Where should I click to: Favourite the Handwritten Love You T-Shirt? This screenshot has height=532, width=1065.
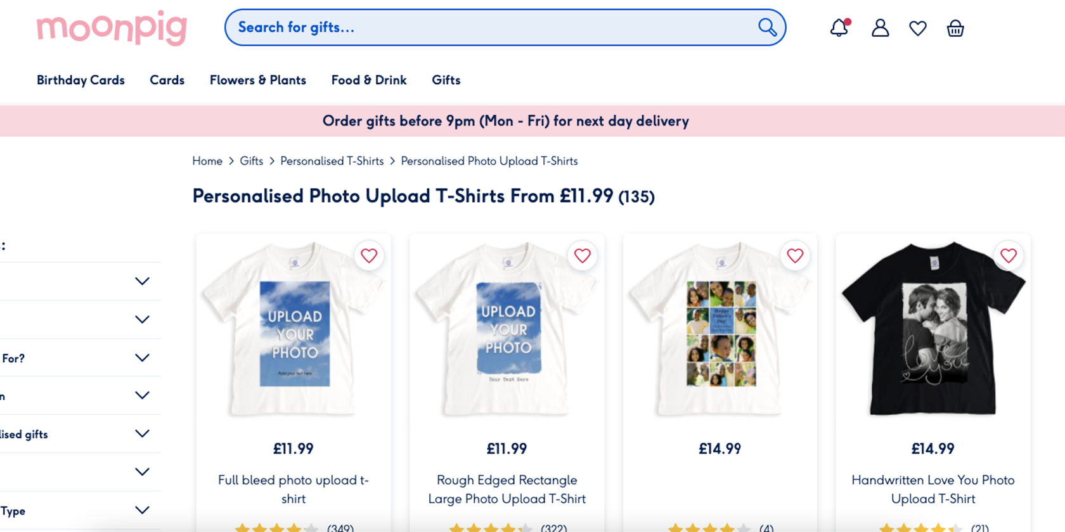(1009, 255)
